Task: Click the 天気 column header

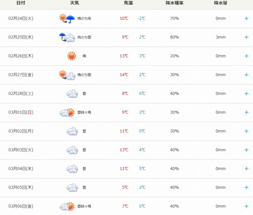Action: pyautogui.click(x=75, y=3)
